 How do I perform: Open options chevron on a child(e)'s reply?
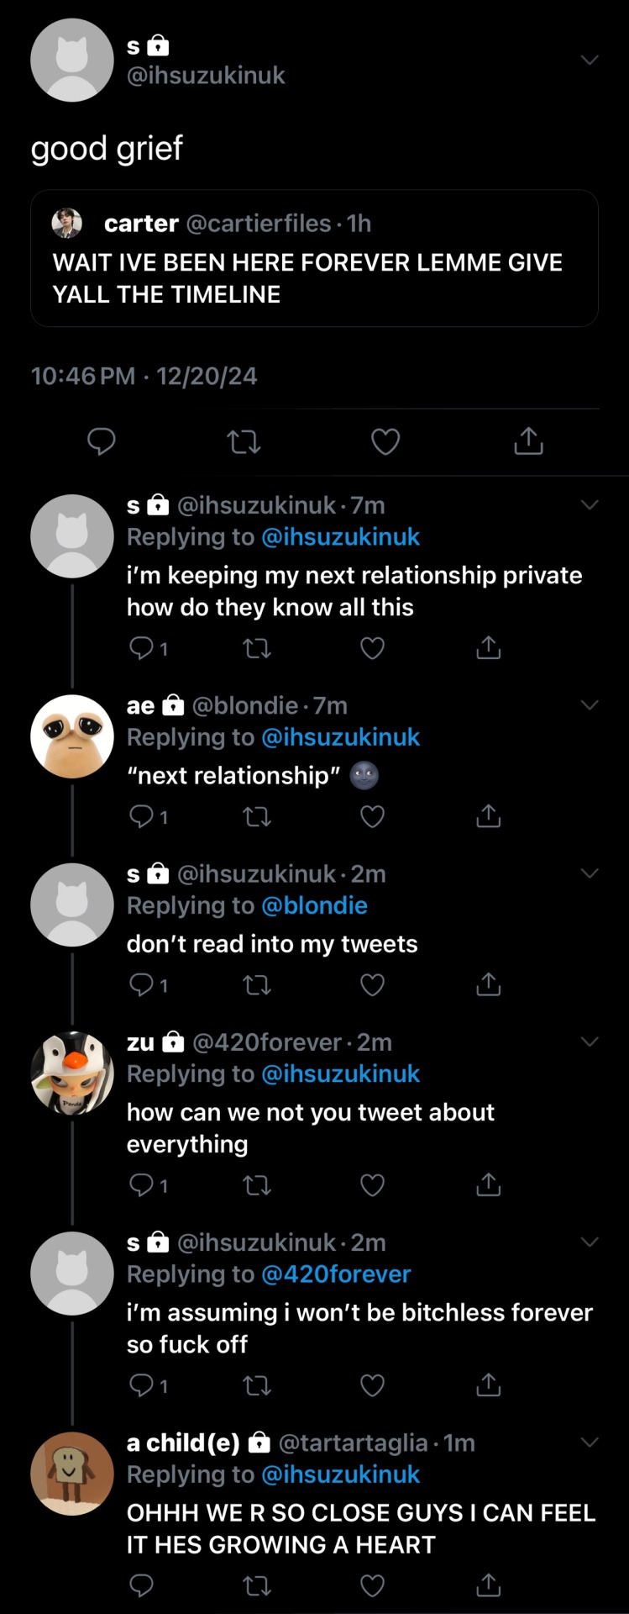tap(590, 1443)
